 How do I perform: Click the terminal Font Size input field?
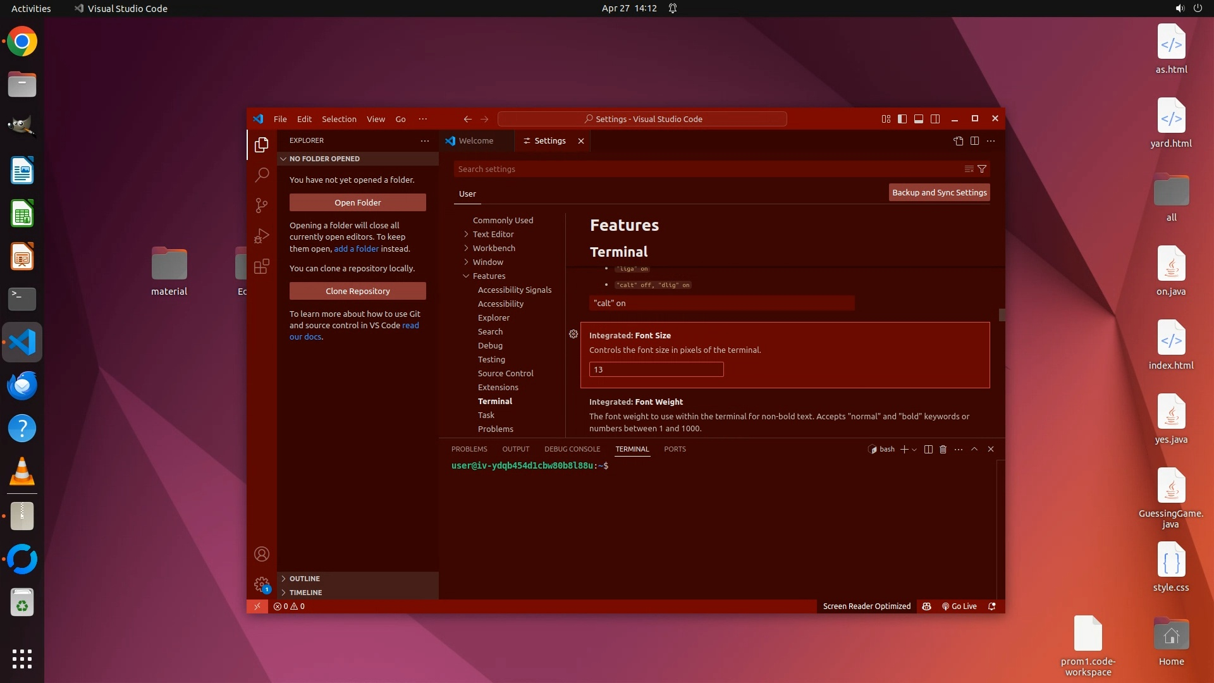[x=656, y=369]
